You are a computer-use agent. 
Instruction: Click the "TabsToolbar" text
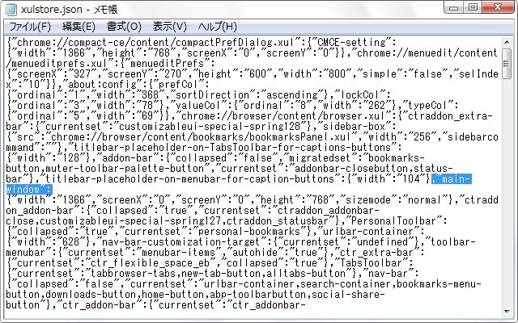[372, 263]
